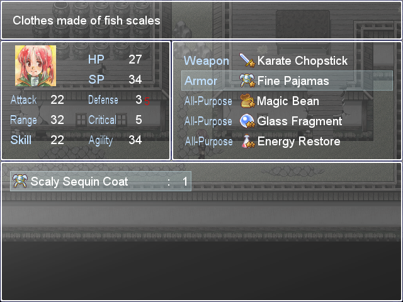Click the sword icon beside Karate Chopstick
403x302 pixels.
coord(247,60)
